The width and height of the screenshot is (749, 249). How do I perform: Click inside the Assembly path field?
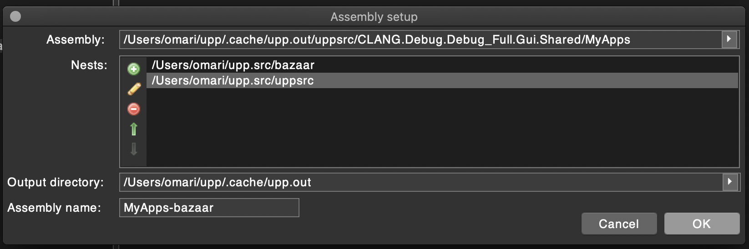[x=410, y=40]
